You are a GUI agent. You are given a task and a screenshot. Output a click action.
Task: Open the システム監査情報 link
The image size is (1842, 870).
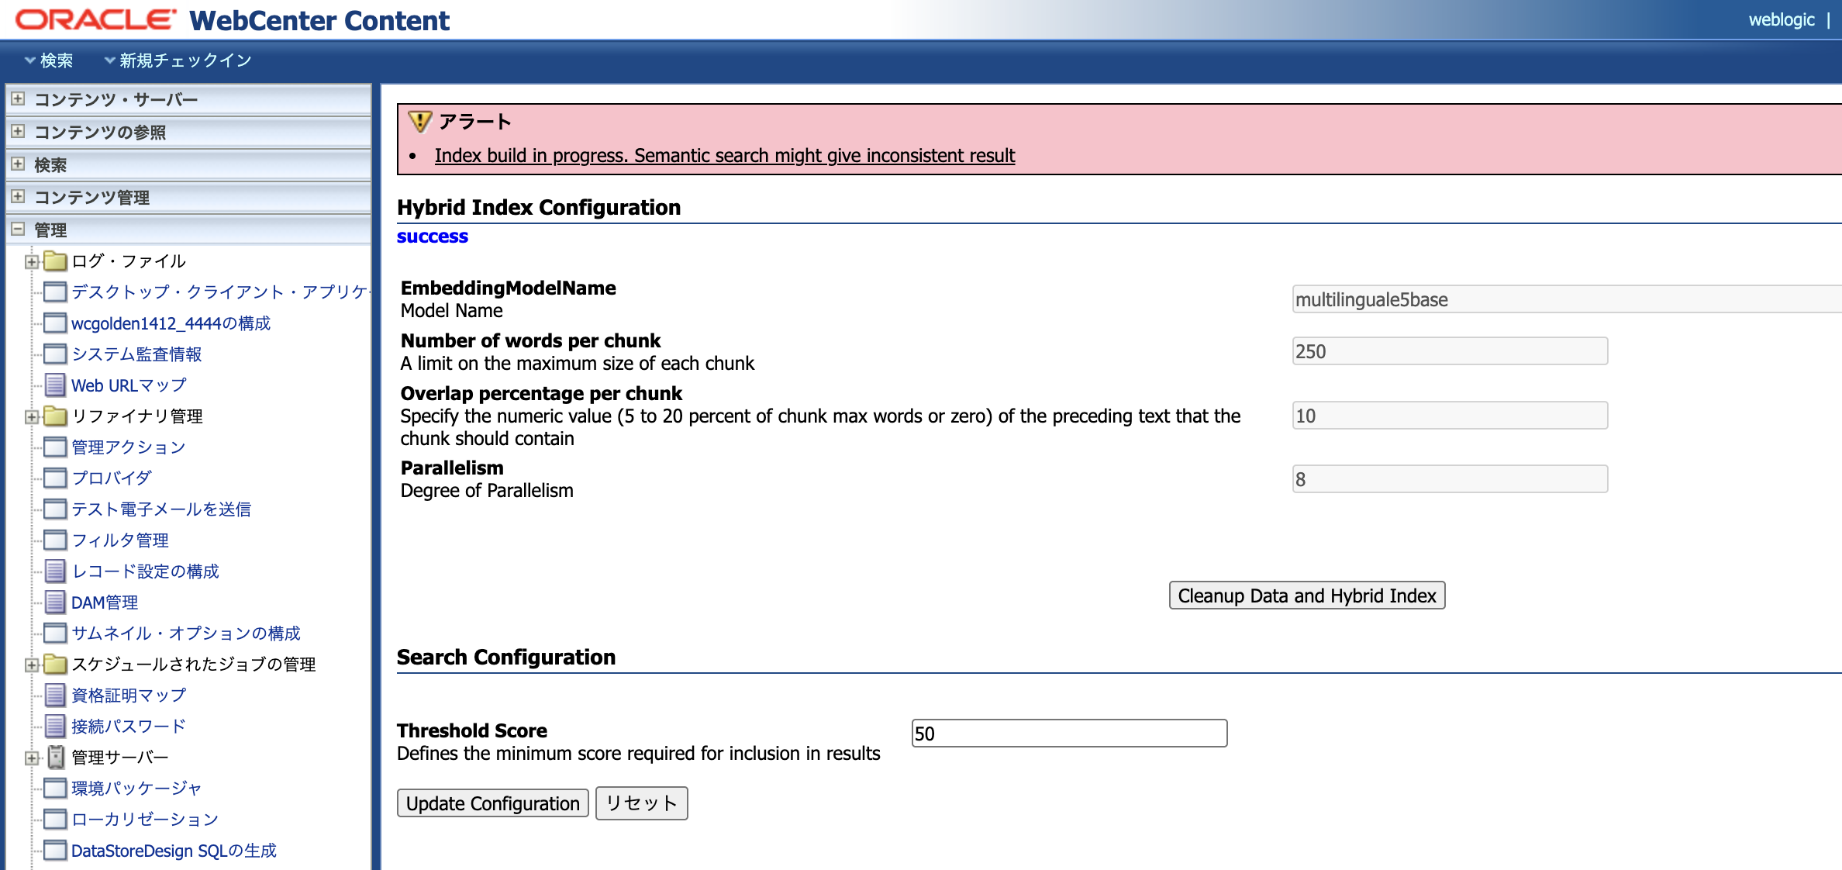click(136, 354)
